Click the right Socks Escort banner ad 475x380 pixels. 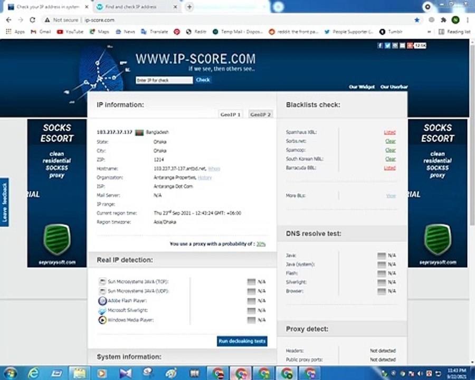438,193
